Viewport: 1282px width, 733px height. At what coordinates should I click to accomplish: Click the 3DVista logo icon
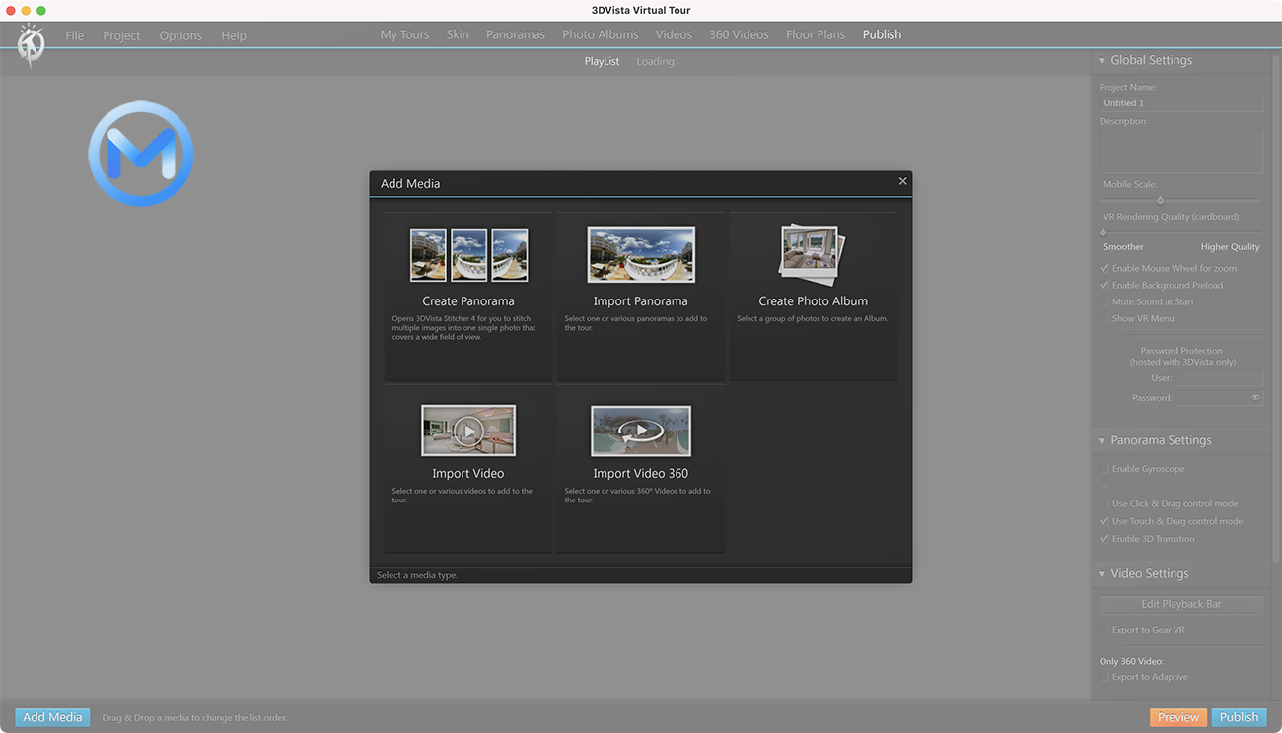(31, 45)
